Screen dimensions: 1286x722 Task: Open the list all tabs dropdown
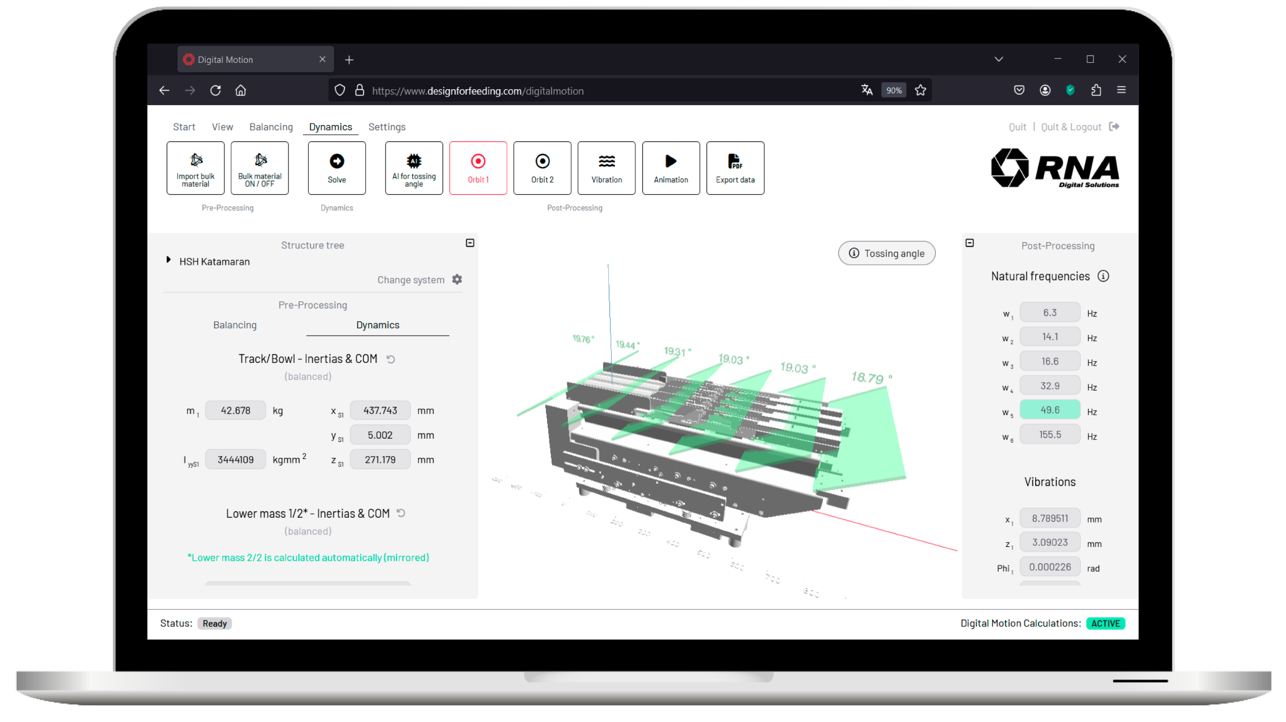(x=999, y=59)
